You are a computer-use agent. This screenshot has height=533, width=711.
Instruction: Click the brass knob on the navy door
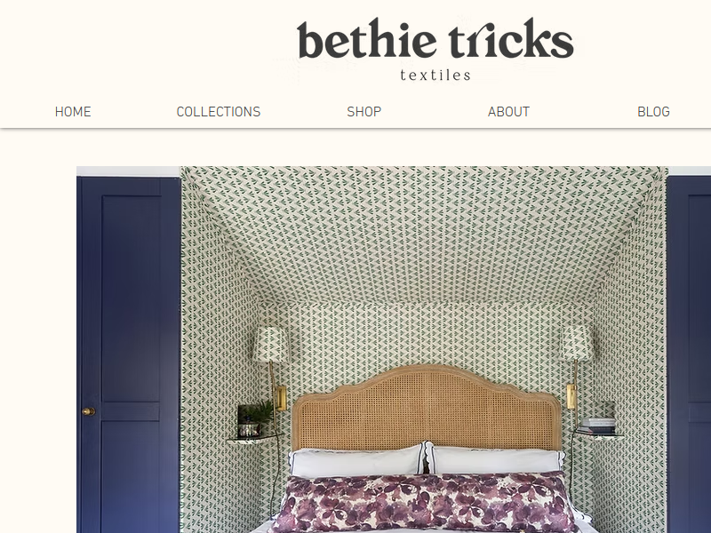[x=88, y=411]
